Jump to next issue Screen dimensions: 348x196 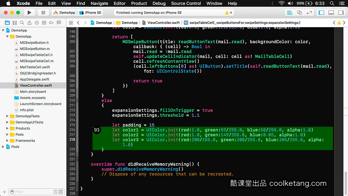pyautogui.click(x=344, y=23)
